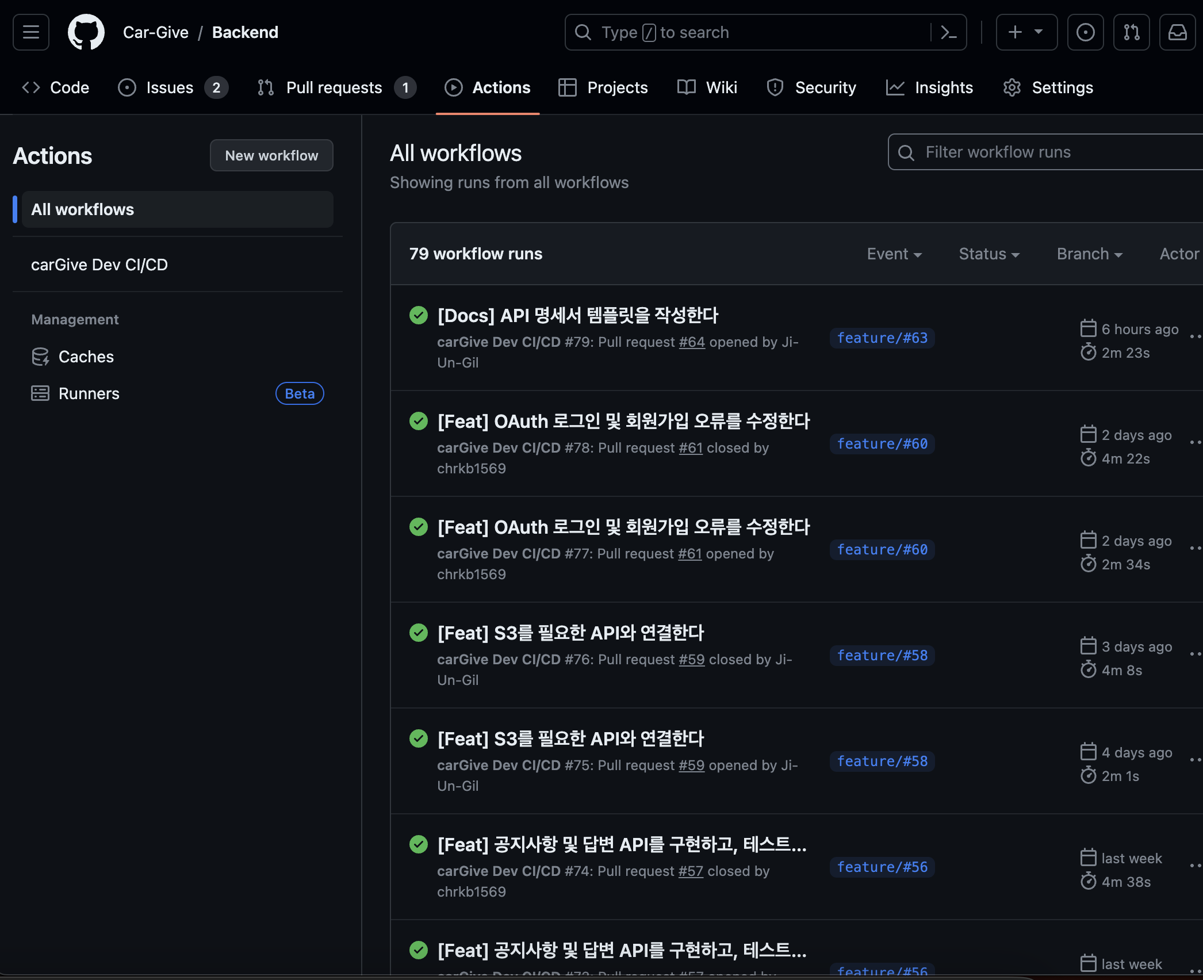Image resolution: width=1203 pixels, height=980 pixels.
Task: Expand the Event filter dropdown
Action: pos(894,254)
